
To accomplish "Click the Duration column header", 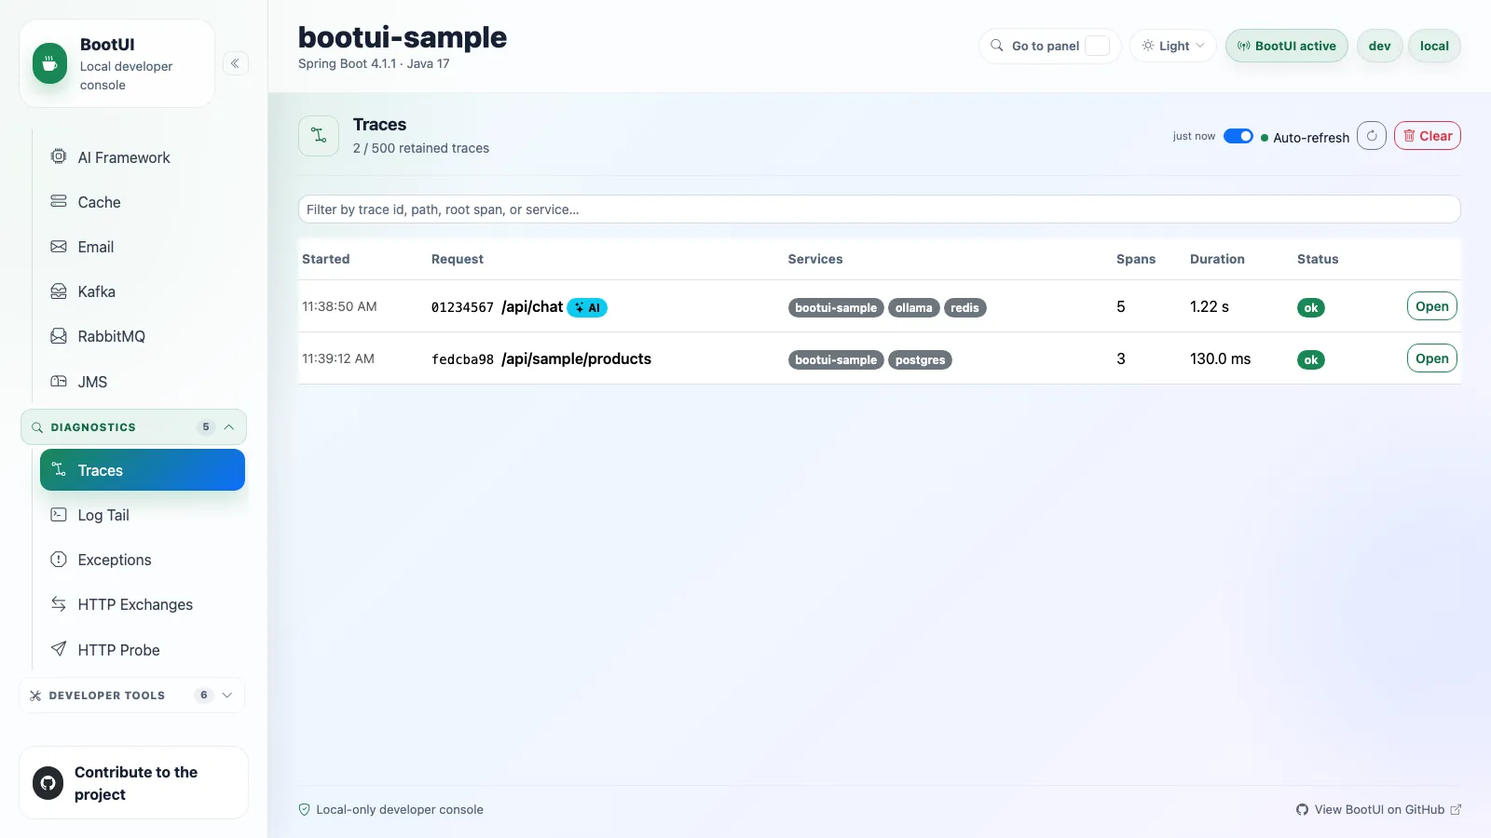I will [x=1217, y=259].
